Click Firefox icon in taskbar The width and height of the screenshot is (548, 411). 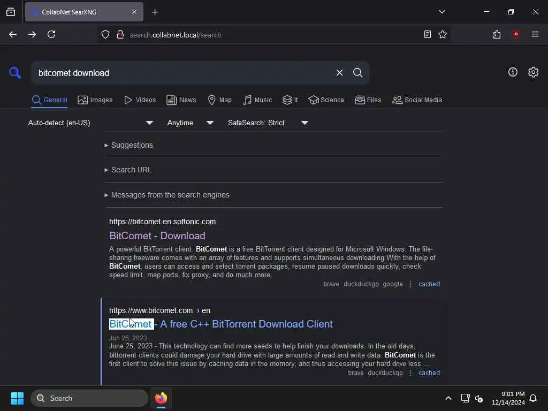(161, 398)
